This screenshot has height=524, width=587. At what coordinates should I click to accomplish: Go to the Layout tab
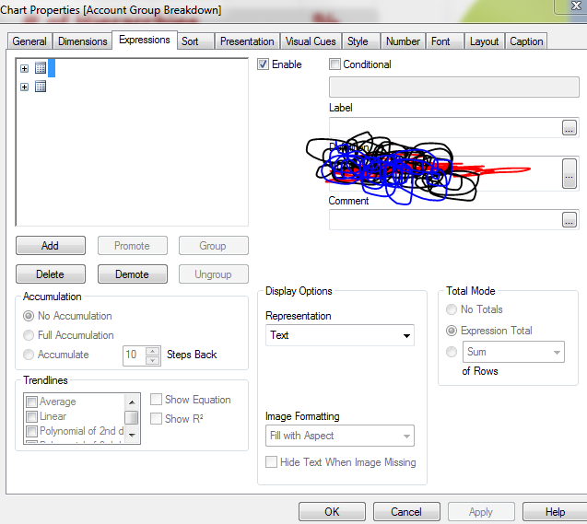click(x=484, y=41)
